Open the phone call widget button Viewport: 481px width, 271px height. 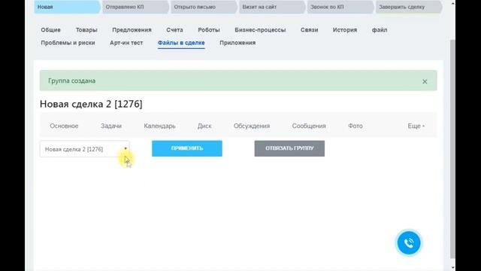point(409,243)
